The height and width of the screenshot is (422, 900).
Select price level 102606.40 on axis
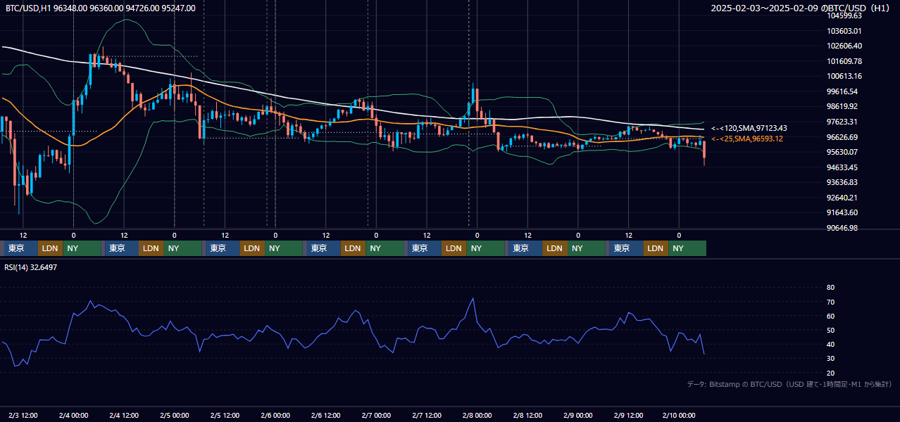coord(844,46)
